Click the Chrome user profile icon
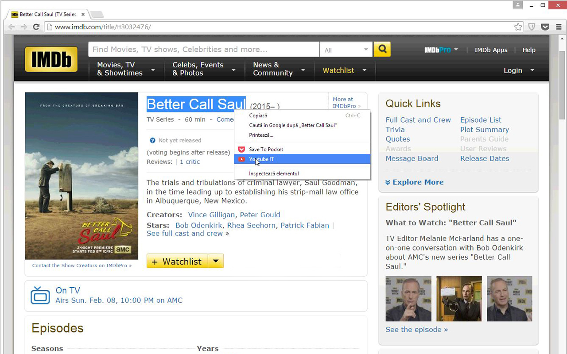Image resolution: width=567 pixels, height=354 pixels. click(x=518, y=5)
